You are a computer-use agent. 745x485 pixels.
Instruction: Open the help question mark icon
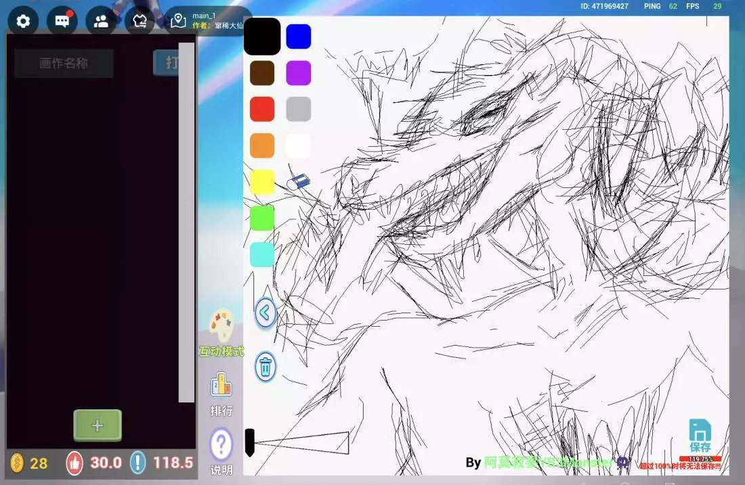(221, 445)
